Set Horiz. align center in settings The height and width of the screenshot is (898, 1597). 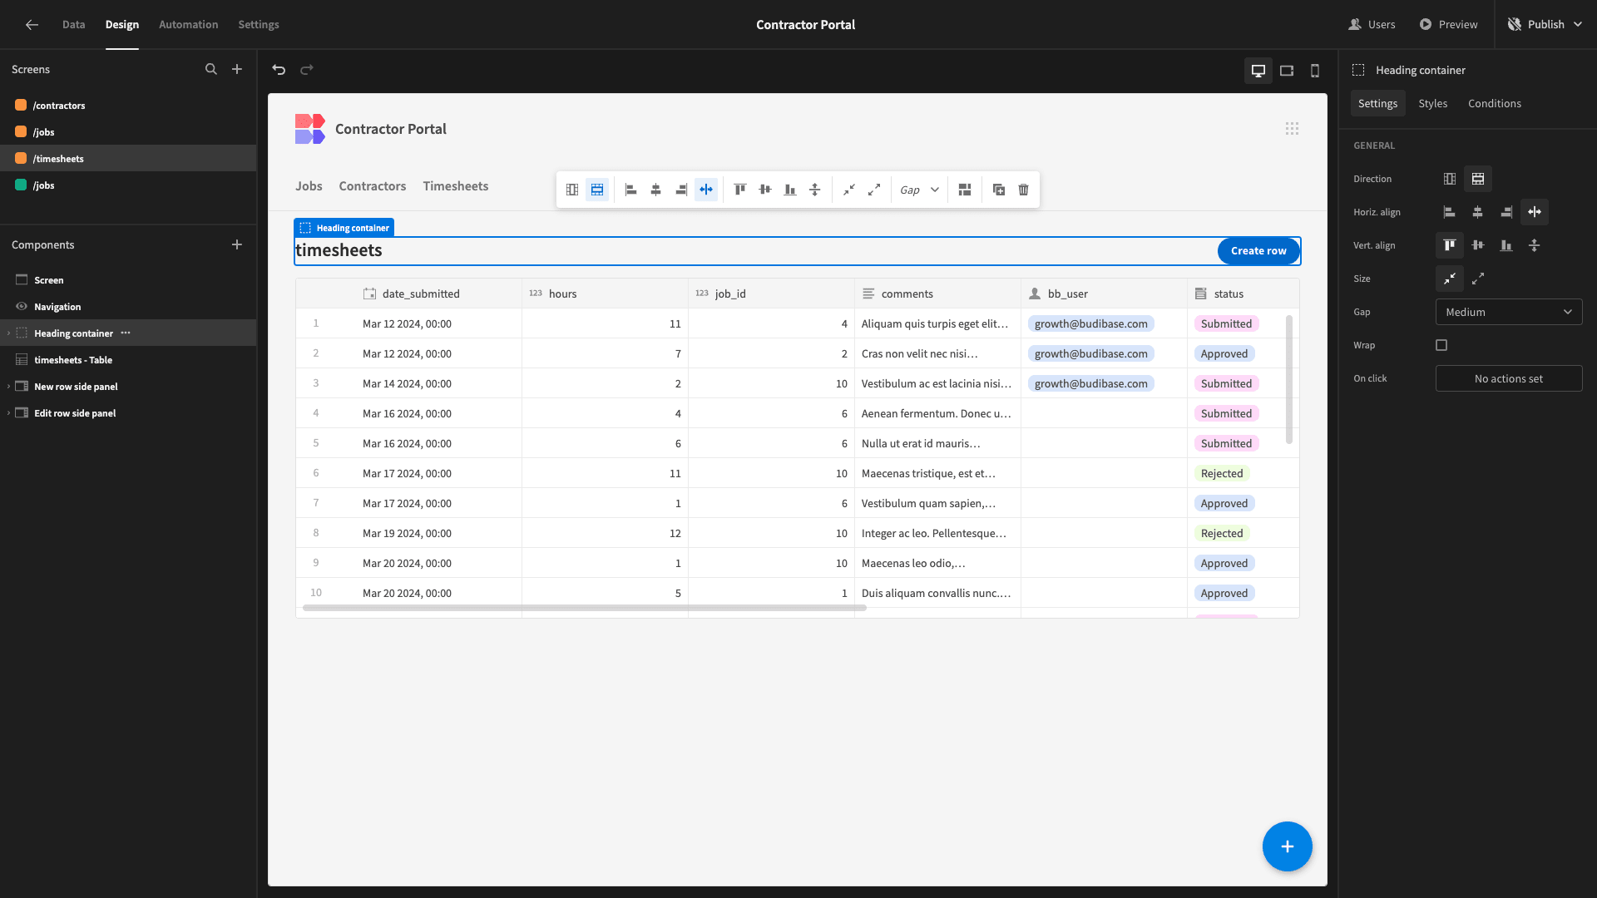point(1478,212)
